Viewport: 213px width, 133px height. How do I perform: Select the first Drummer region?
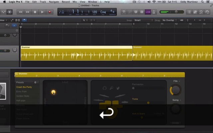pyautogui.click(x=77, y=53)
